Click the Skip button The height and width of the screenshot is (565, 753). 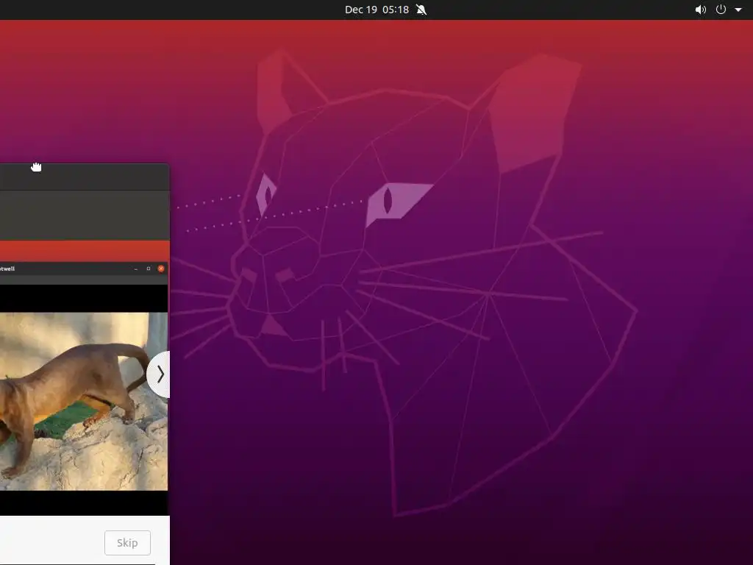click(x=127, y=542)
